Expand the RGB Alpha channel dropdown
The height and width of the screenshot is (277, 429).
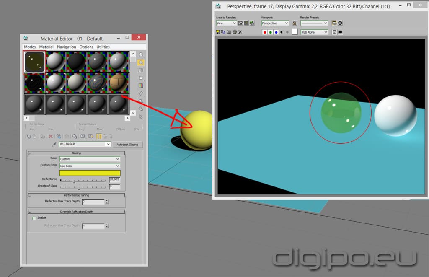click(x=314, y=32)
